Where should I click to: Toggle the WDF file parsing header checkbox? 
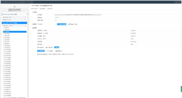[x=31, y=5]
